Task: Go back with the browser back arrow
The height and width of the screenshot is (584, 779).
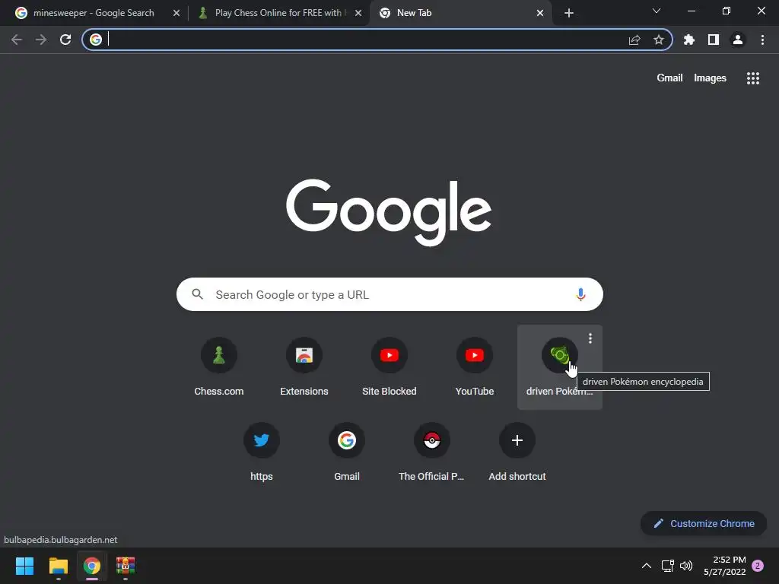Action: click(x=17, y=40)
